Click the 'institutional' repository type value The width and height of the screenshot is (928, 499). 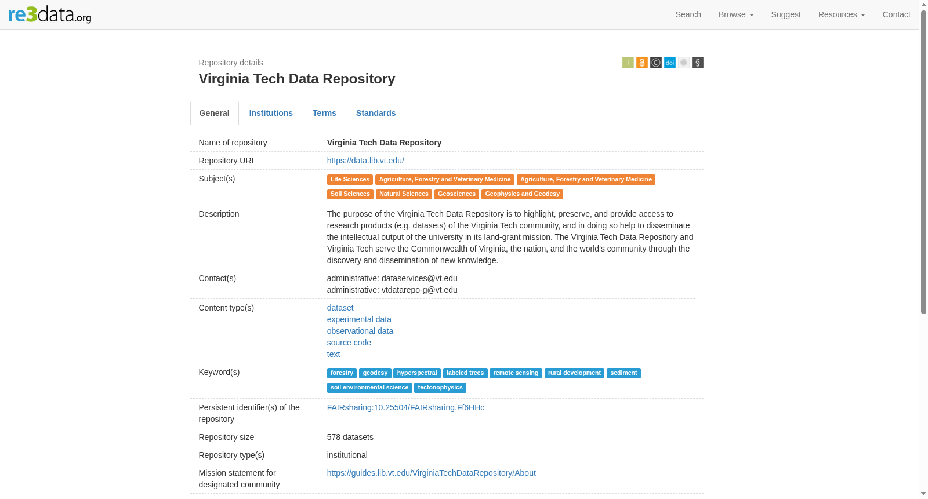pyautogui.click(x=347, y=455)
